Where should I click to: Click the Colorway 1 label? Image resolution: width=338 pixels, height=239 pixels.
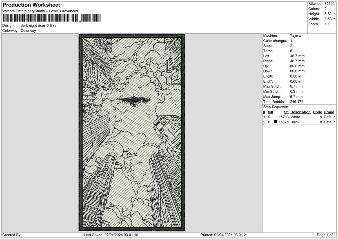tap(30, 31)
